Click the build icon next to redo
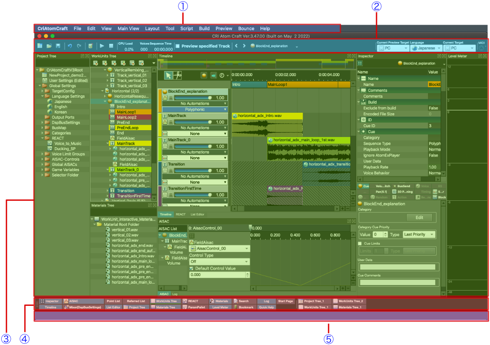The height and width of the screenshot is (345, 490). tap(91, 46)
